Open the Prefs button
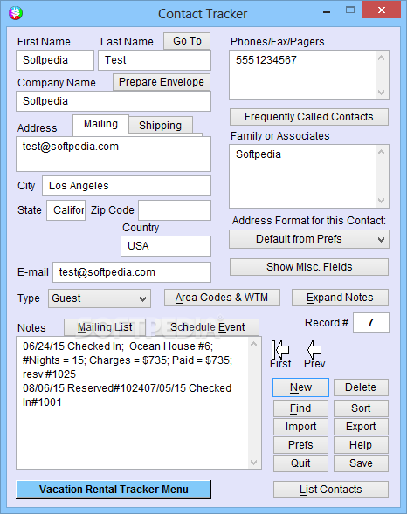 point(300,445)
